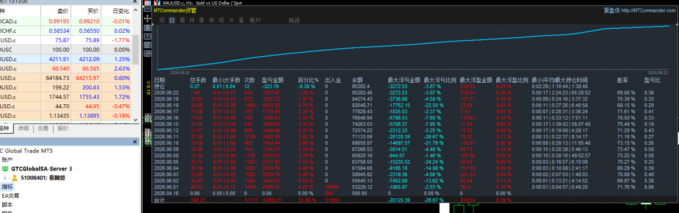Click the red table icon beside the chart title
This screenshot has width=679, height=213.
[148, 3]
